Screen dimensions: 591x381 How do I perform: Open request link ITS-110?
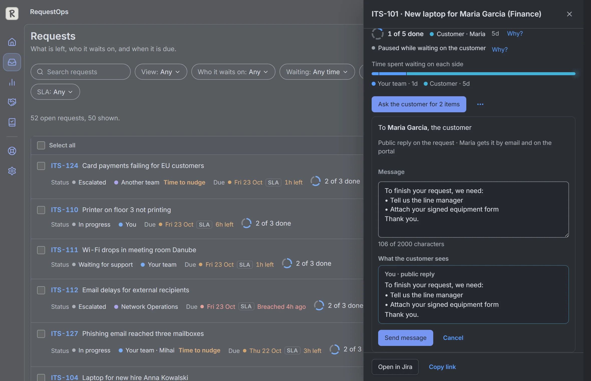click(64, 210)
